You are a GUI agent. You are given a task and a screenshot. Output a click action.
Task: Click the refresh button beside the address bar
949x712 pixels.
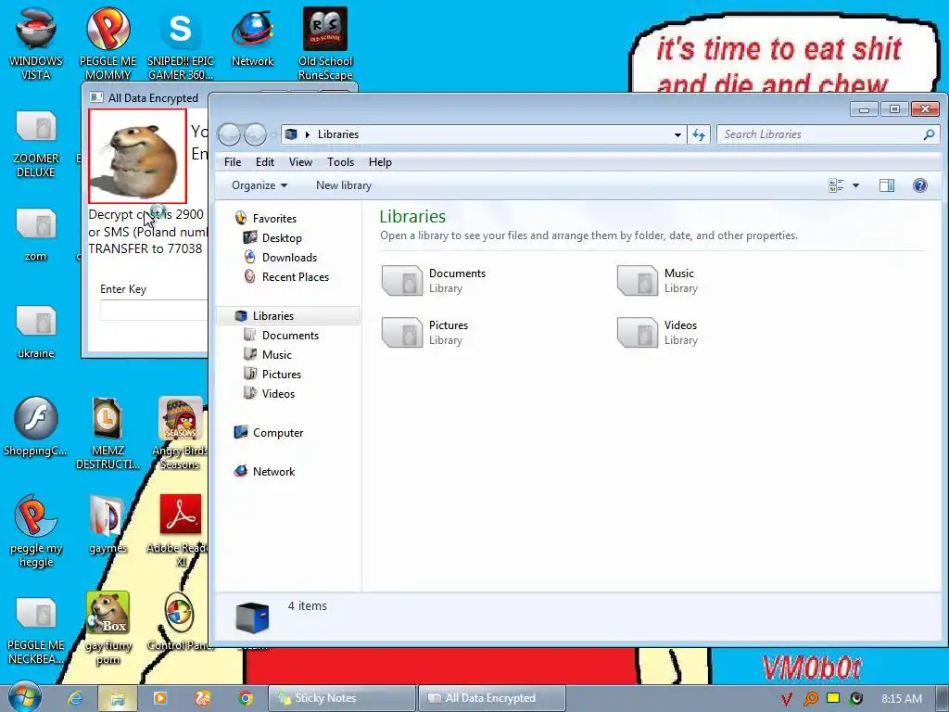point(699,134)
